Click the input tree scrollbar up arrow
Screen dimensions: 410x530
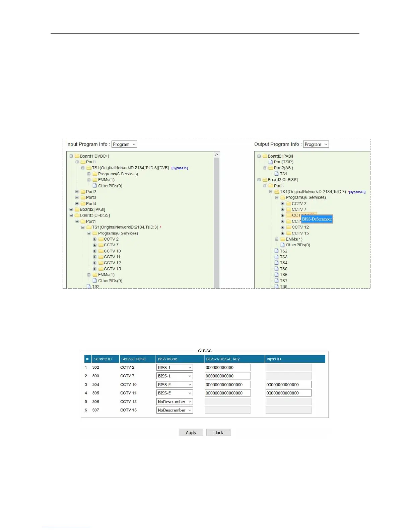click(x=217, y=155)
